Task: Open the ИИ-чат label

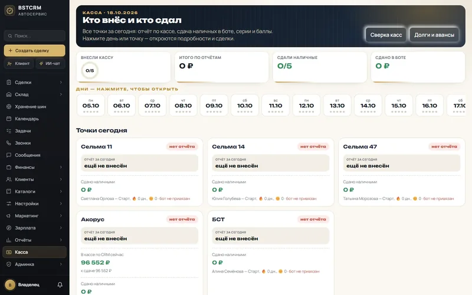Action: click(53, 64)
